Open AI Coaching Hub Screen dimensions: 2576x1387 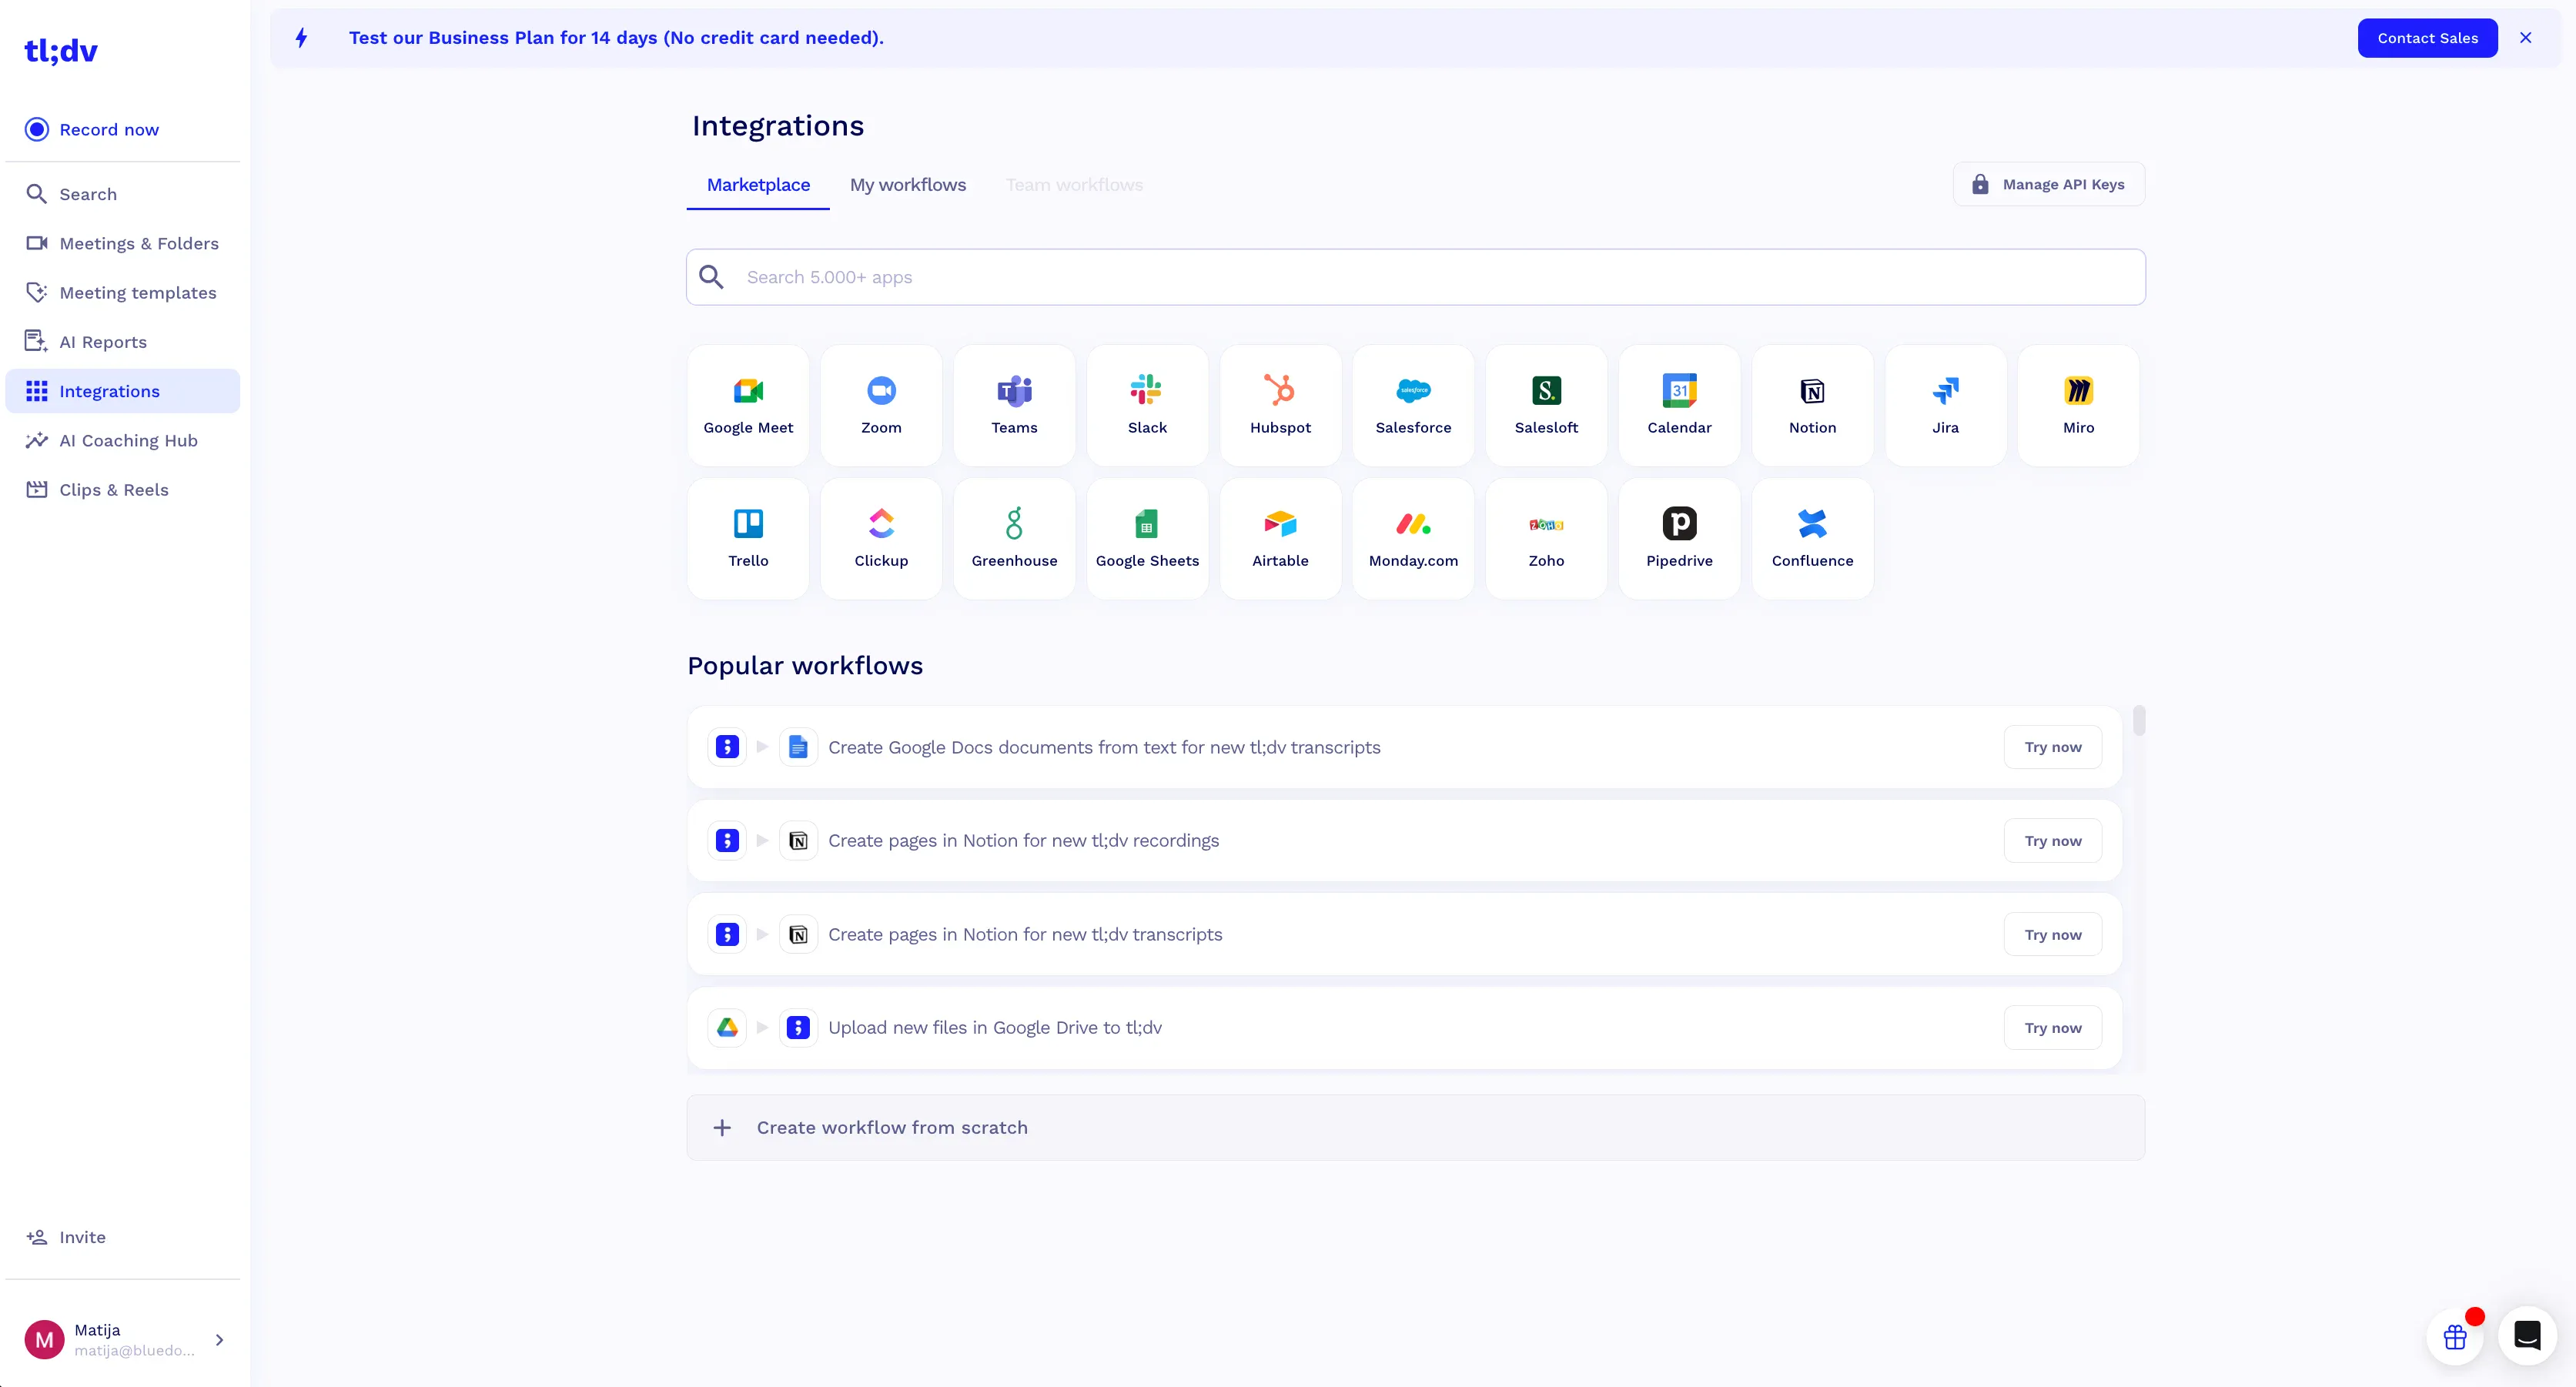[x=122, y=440]
